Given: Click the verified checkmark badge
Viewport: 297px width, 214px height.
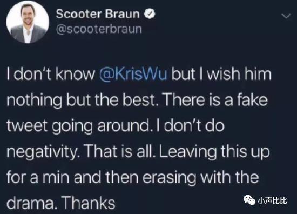Looking at the screenshot, I should click(150, 14).
